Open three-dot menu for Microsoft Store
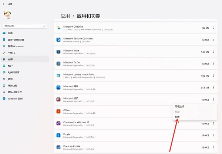This screenshot has height=154, width=222. pyautogui.click(x=213, y=52)
